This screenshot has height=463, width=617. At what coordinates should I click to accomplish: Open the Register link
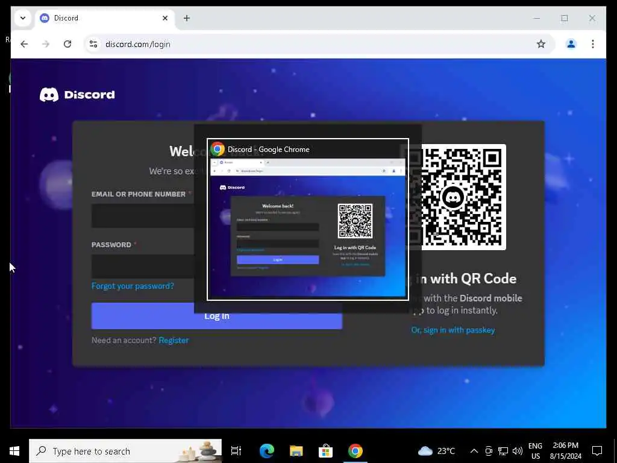click(174, 340)
